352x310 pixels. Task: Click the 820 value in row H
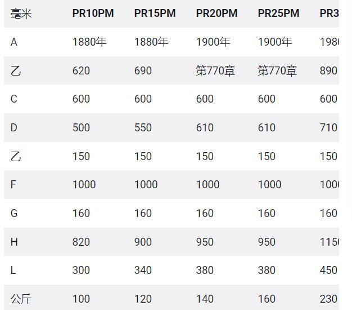tap(81, 242)
